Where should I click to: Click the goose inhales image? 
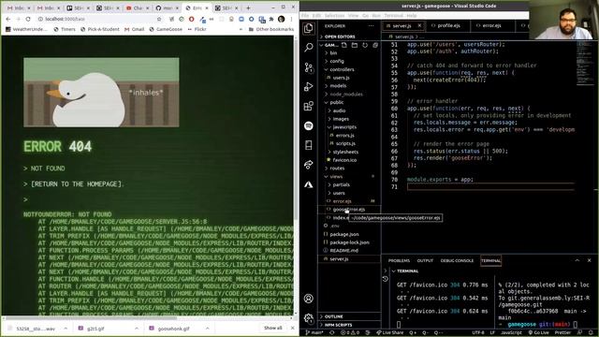click(x=101, y=93)
